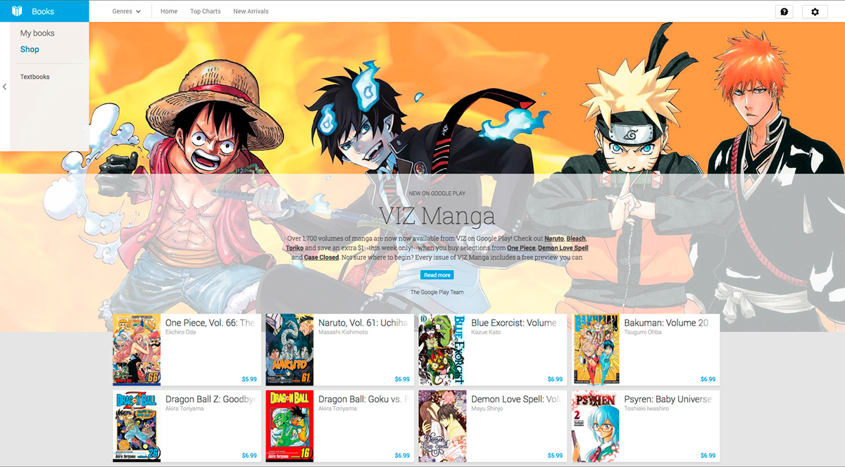Open the Psyren cover thumbnail
This screenshot has width=845, height=467.
tap(596, 426)
